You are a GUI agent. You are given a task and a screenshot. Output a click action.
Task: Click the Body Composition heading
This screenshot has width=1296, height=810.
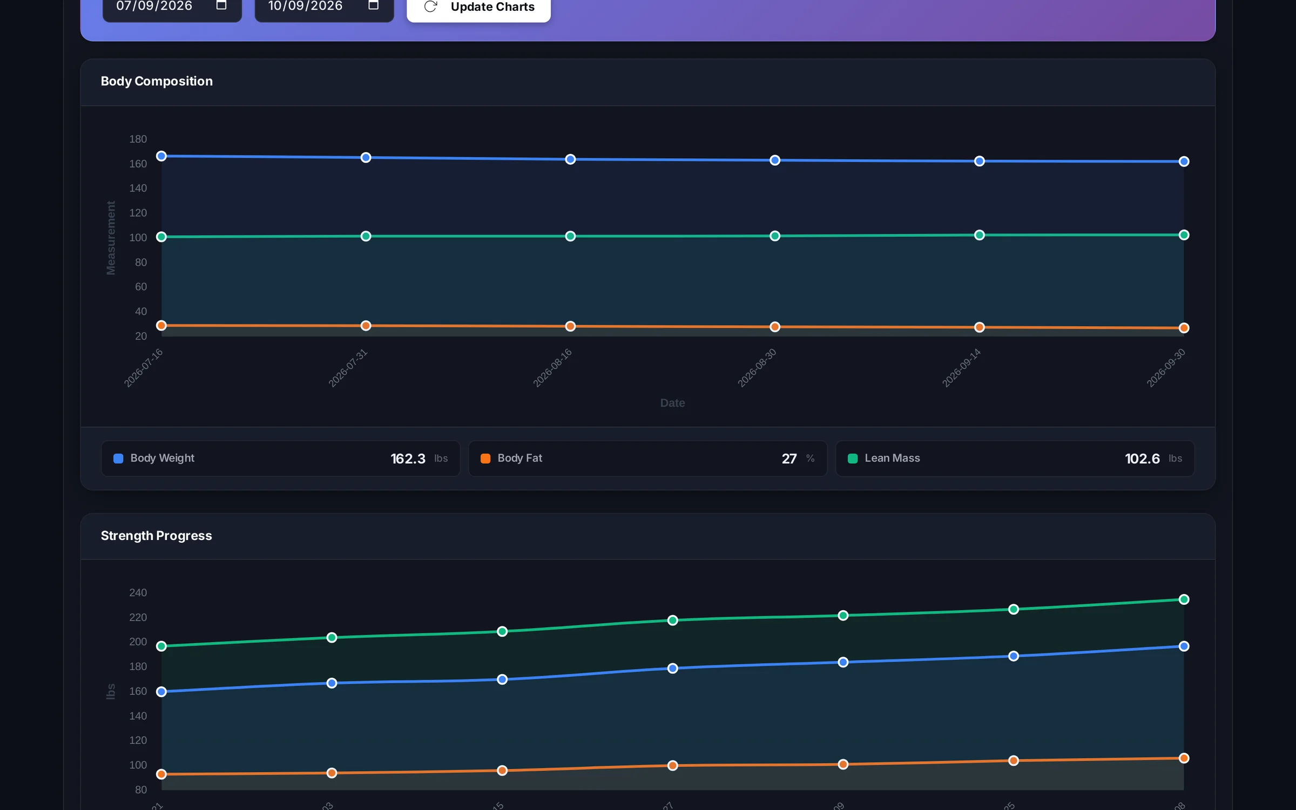click(x=157, y=81)
